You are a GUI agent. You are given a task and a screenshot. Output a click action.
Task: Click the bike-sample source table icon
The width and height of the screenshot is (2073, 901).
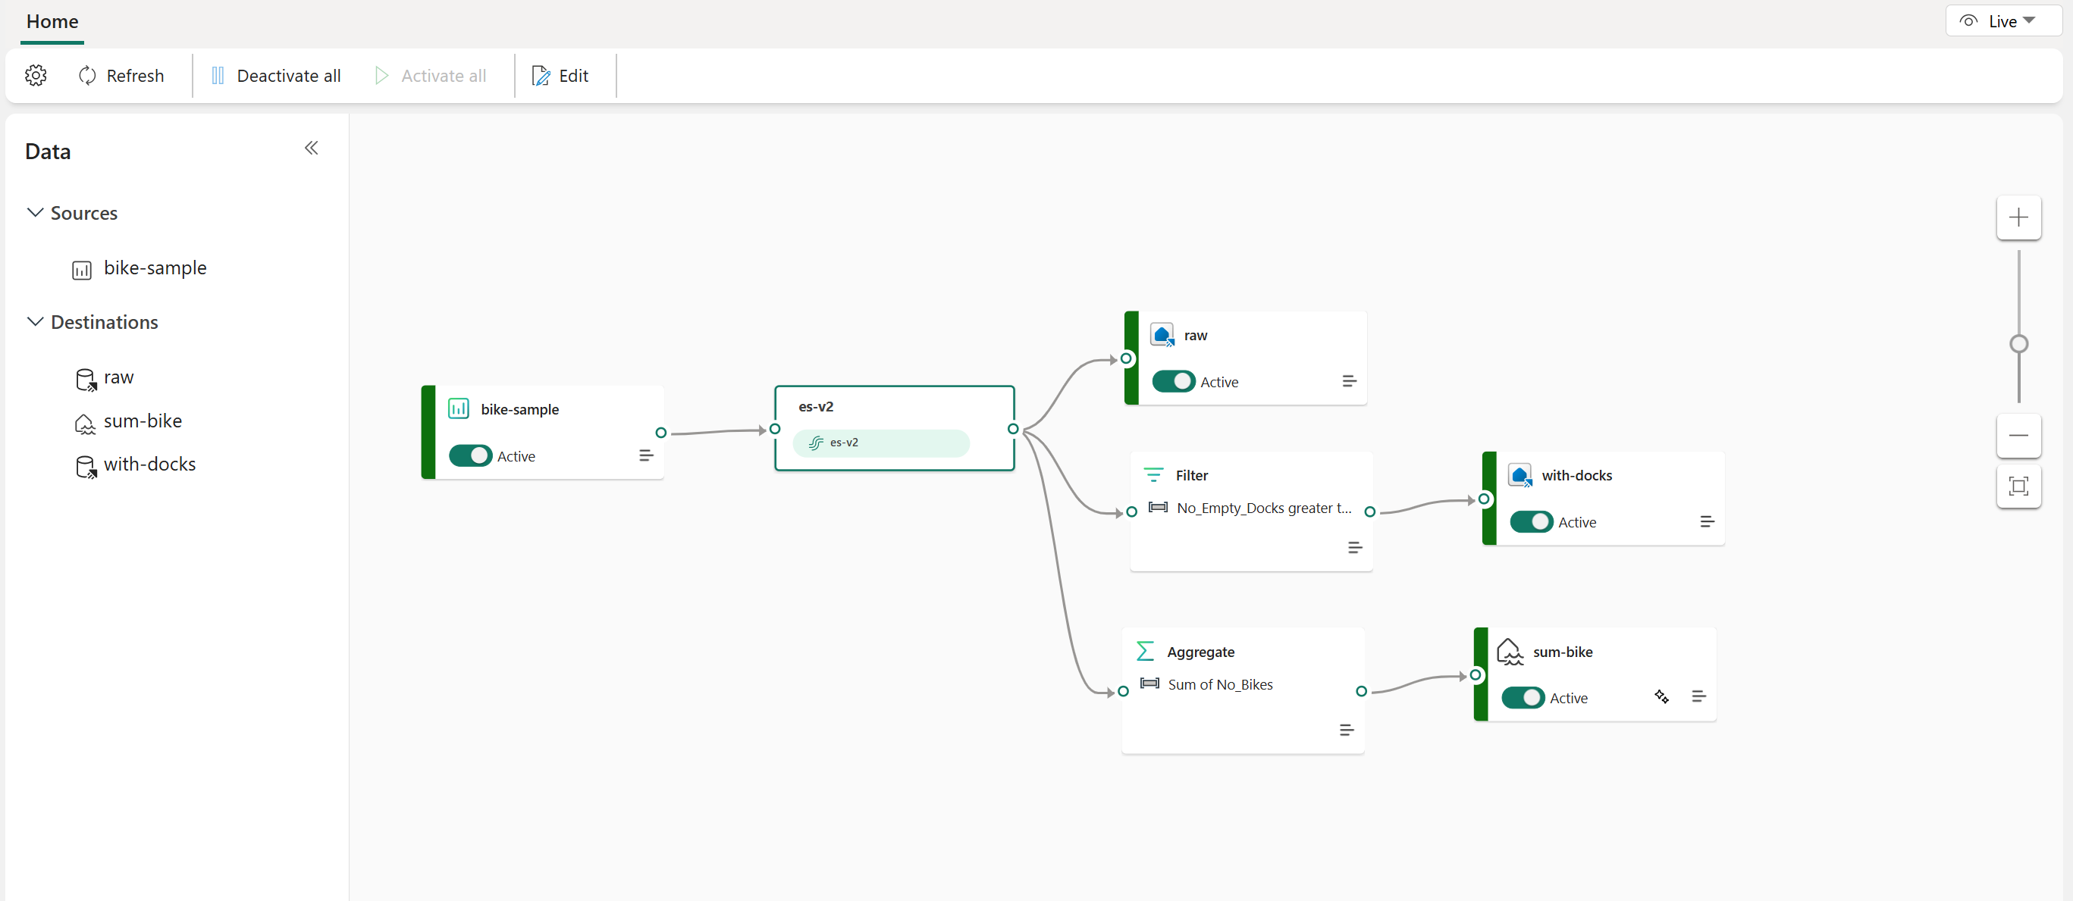[x=83, y=268]
